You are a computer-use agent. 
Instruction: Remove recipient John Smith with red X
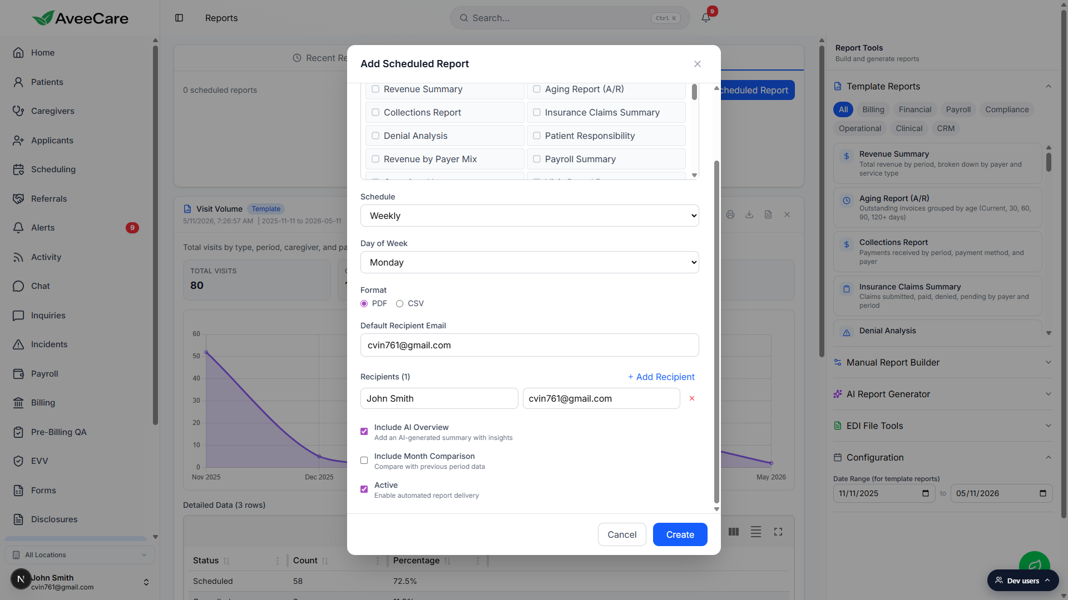coord(692,398)
